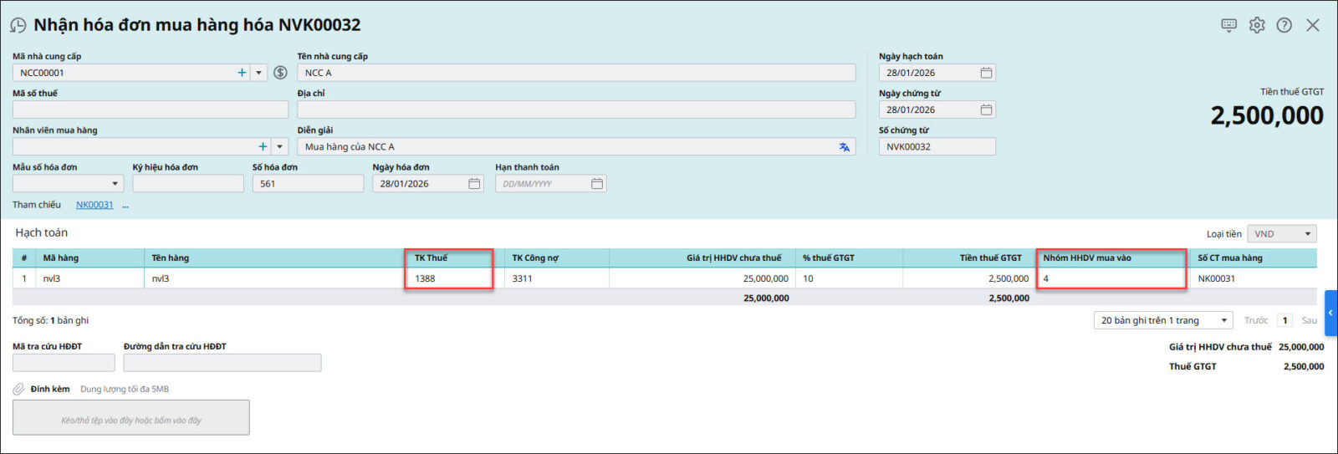
Task: Open reference link NK00031
Action: pyautogui.click(x=94, y=205)
